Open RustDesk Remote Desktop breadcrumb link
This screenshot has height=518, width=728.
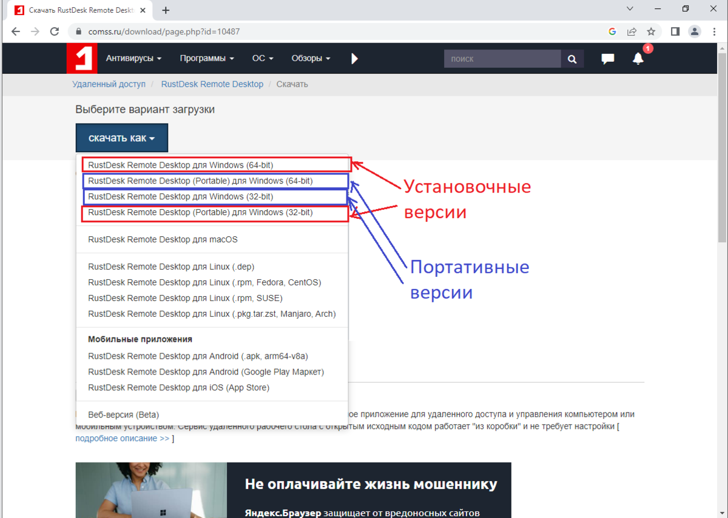[x=212, y=84]
